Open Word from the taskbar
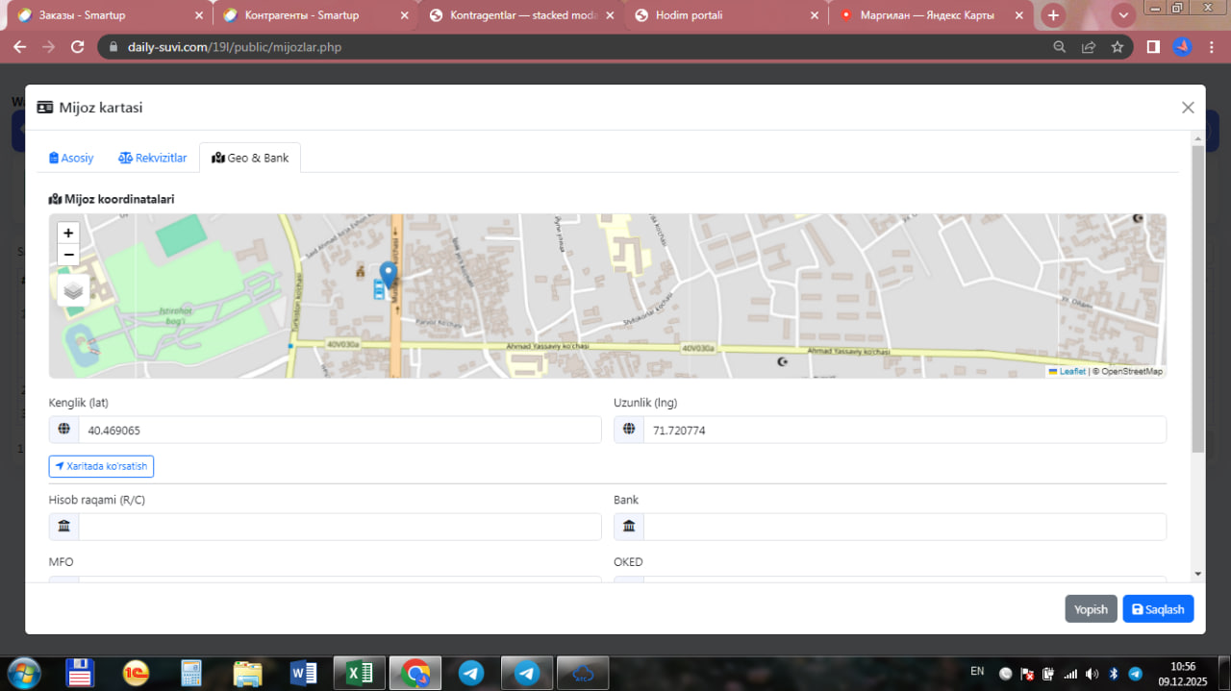Screen dimensions: 1231x691 [x=304, y=673]
